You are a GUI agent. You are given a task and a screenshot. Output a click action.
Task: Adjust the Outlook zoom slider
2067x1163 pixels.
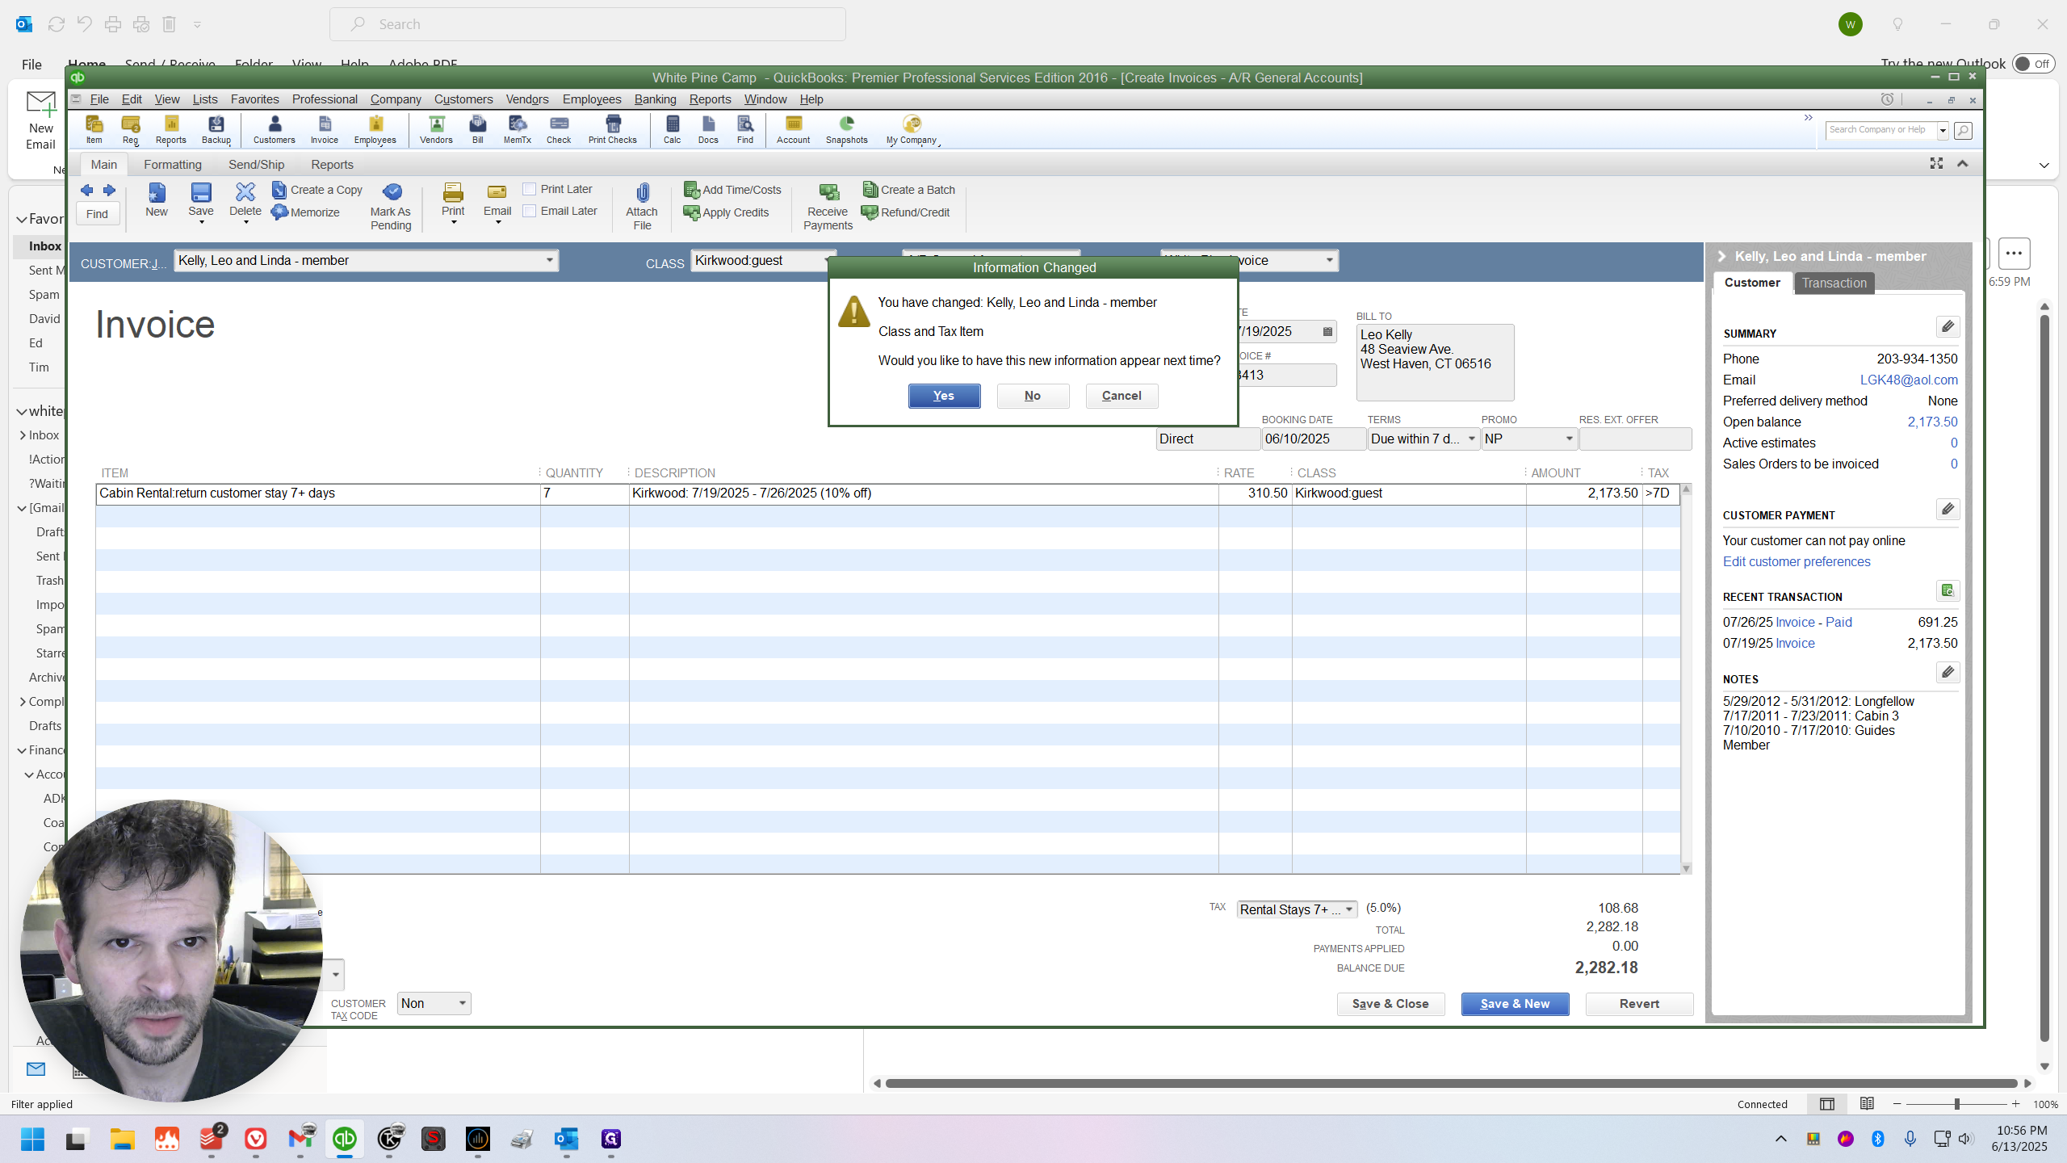pos(1956,1104)
